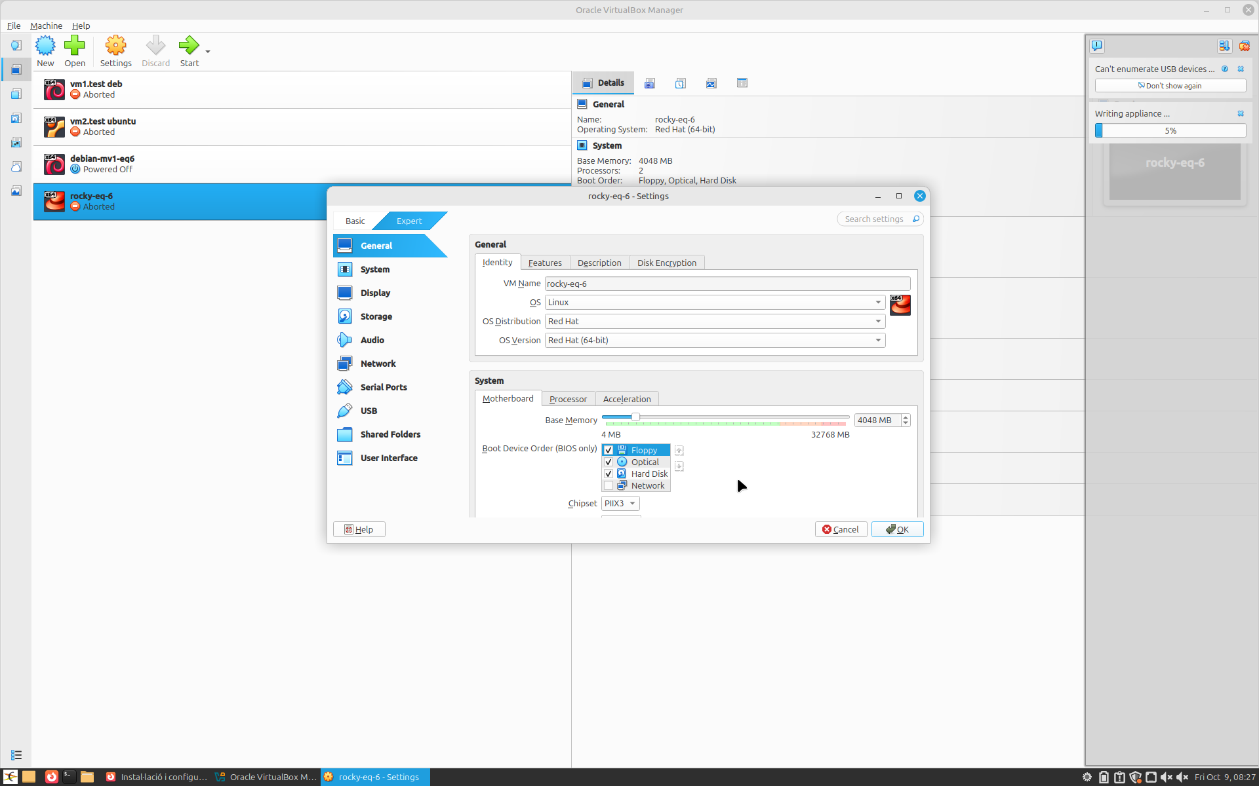
Task: Select the Storage category in settings sidebar
Action: pyautogui.click(x=390, y=316)
